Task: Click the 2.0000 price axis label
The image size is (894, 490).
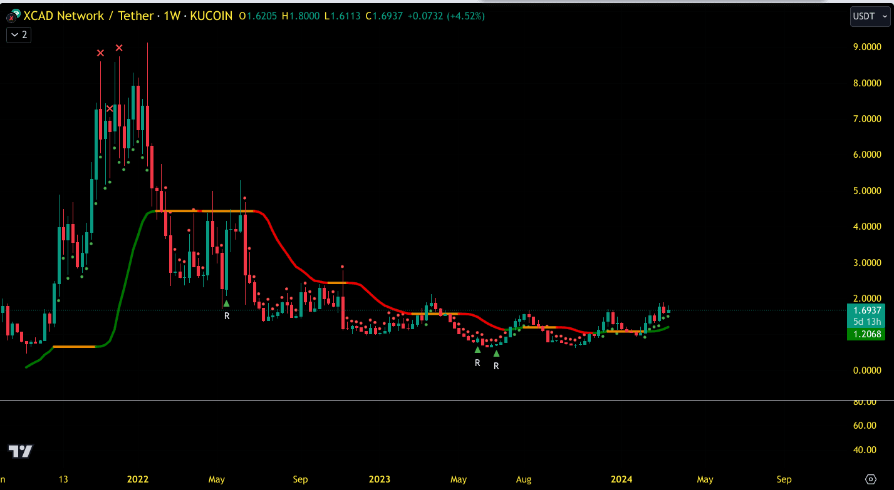Action: pos(868,299)
